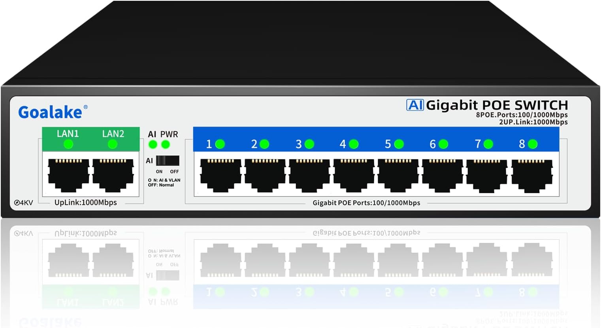The height and width of the screenshot is (328, 601).
Task: Select the Gigabit POE SWITCH title text
Action: [x=496, y=105]
